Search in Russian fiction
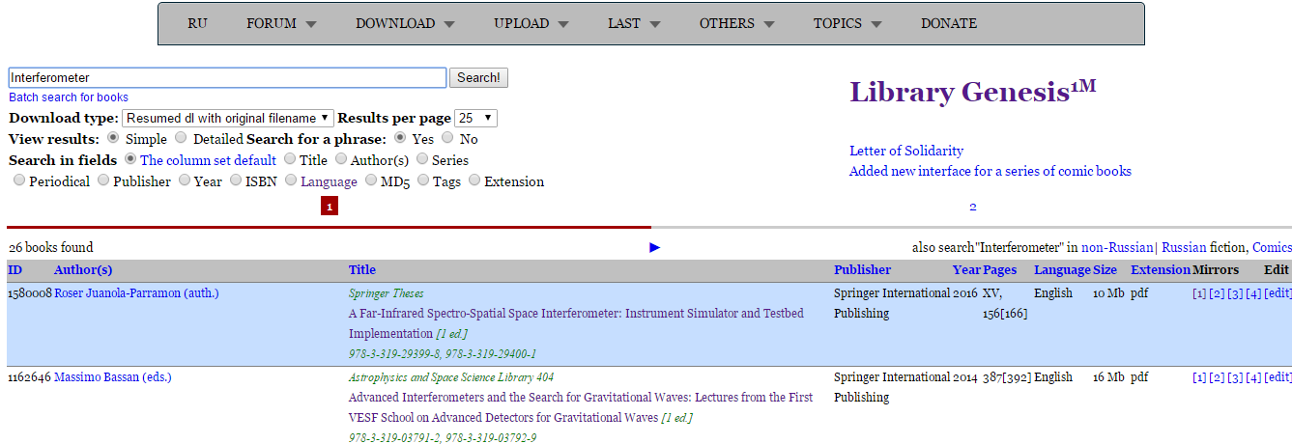Viewport: 1292px width, 444px height. tap(1185, 248)
